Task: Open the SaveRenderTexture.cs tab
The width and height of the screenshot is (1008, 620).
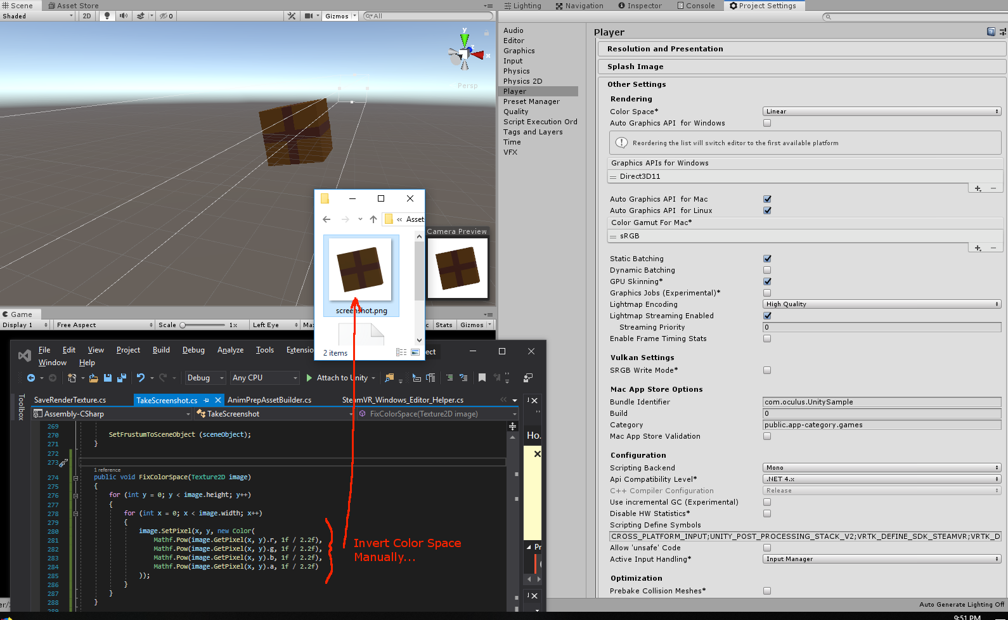Action: pyautogui.click(x=70, y=400)
